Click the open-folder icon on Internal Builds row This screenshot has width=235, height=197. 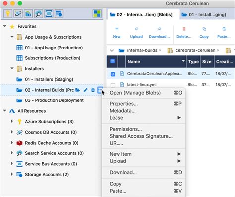pyautogui.click(x=78, y=90)
